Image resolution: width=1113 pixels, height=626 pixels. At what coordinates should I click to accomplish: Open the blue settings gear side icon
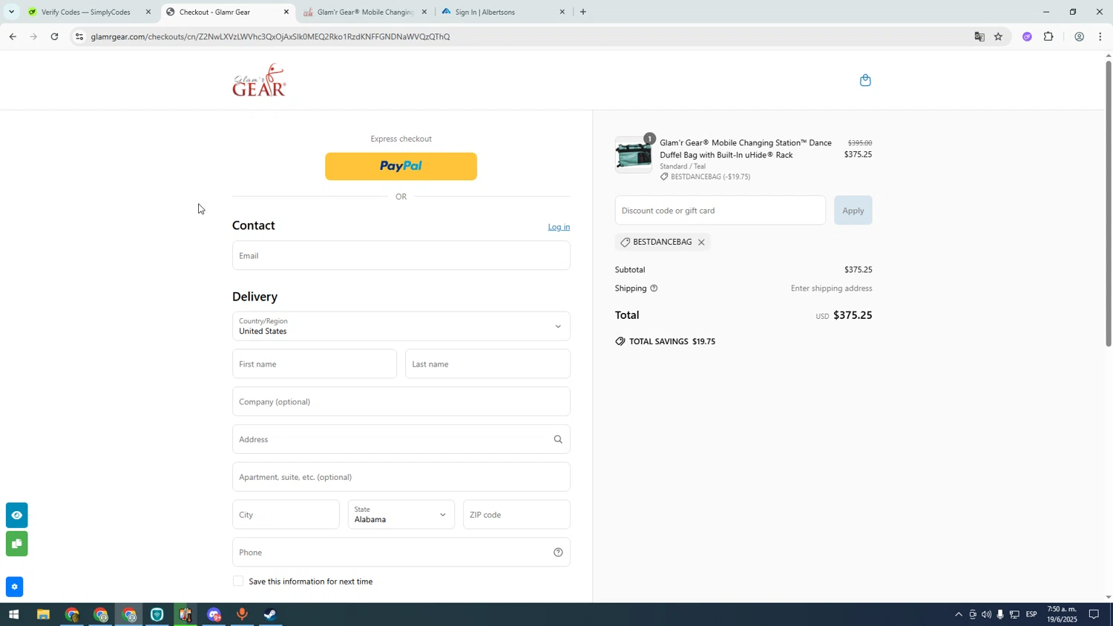14,587
